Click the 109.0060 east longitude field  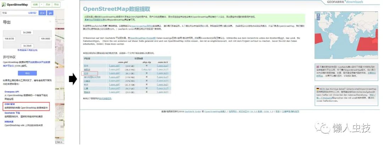click(x=45, y=39)
